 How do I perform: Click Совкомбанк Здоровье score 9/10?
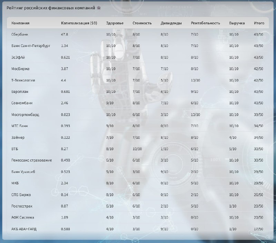pos(110,103)
